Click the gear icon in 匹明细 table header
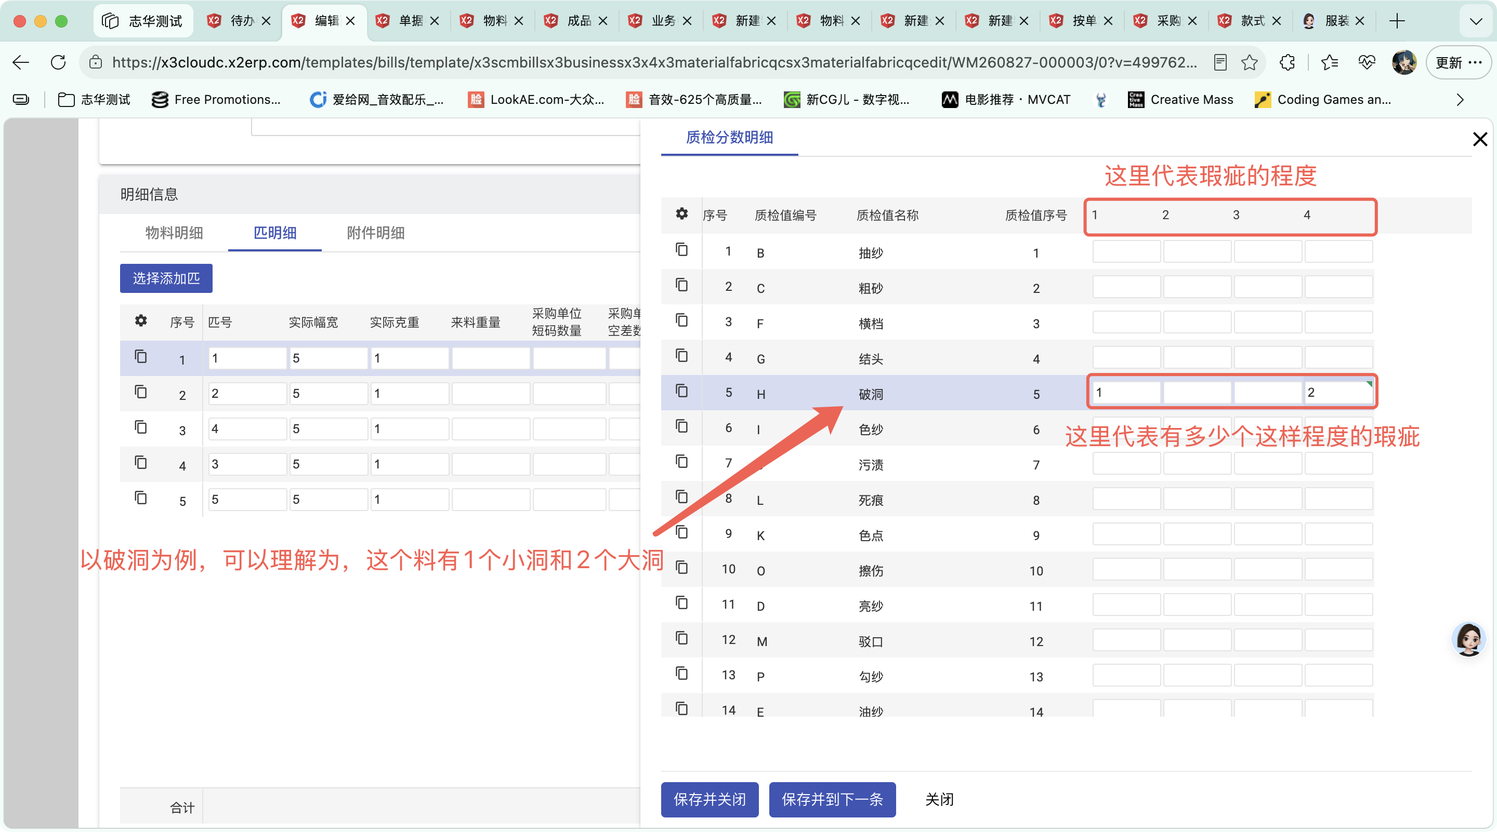This screenshot has height=832, width=1497. point(141,320)
